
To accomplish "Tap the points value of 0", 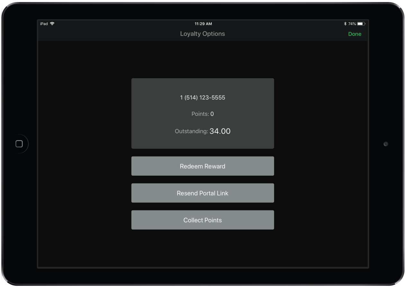I will point(212,114).
